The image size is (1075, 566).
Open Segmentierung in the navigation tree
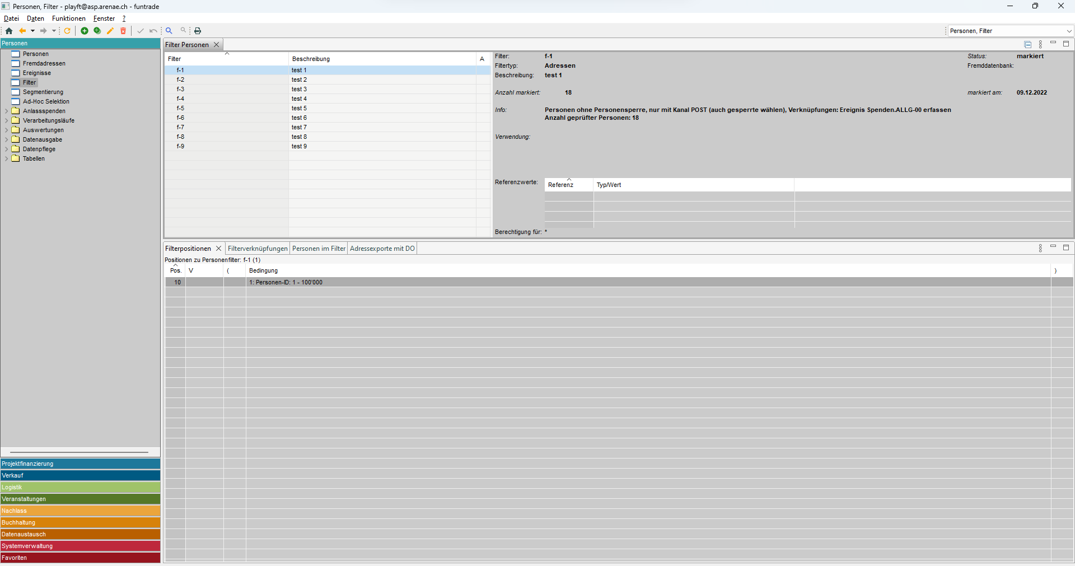point(43,92)
